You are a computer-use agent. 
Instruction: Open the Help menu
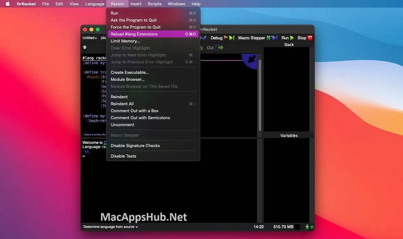[196, 4]
